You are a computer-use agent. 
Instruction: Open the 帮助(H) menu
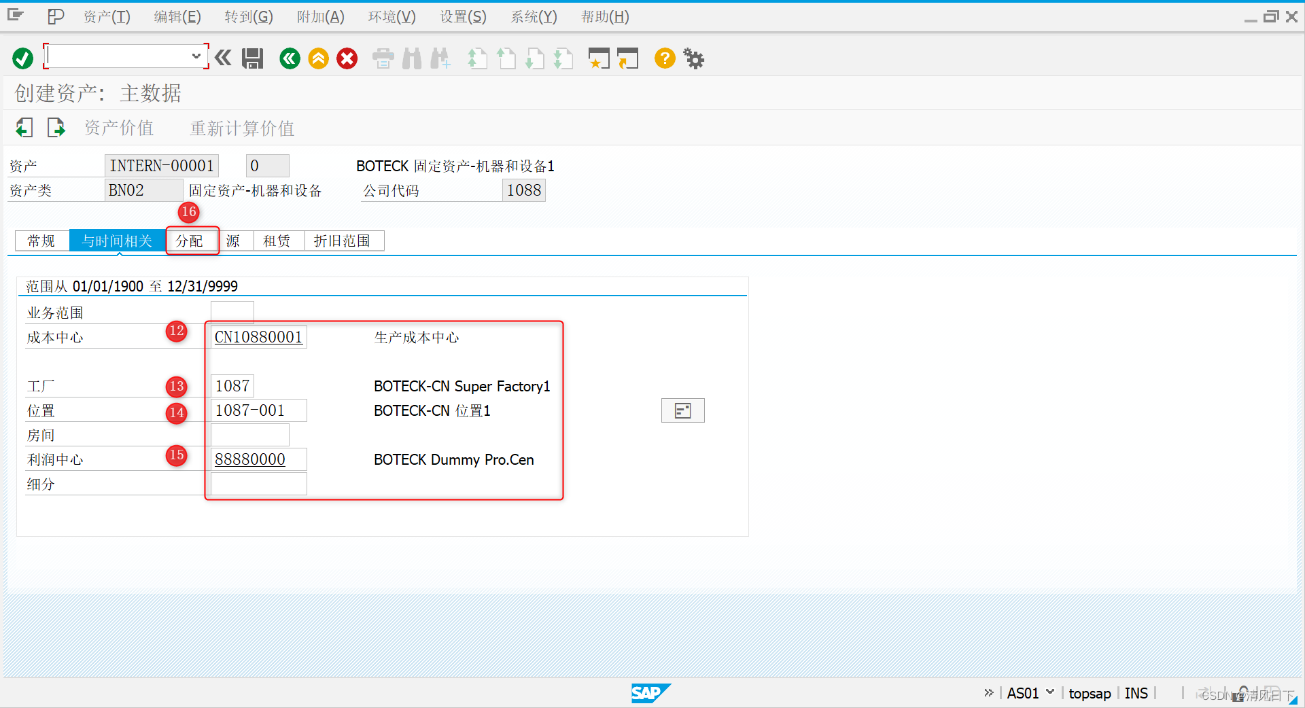click(605, 16)
